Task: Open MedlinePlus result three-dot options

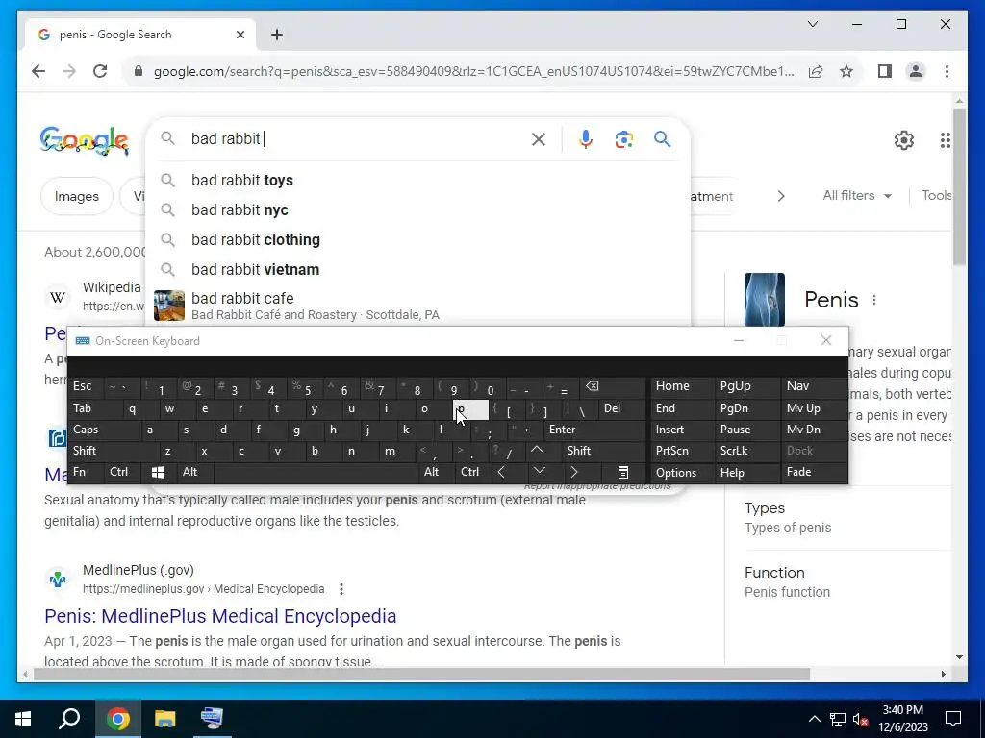Action: [341, 589]
